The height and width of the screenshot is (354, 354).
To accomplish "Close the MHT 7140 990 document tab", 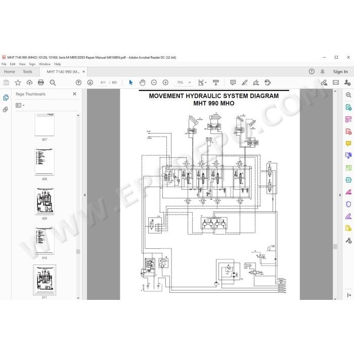I will pyautogui.click(x=84, y=72).
